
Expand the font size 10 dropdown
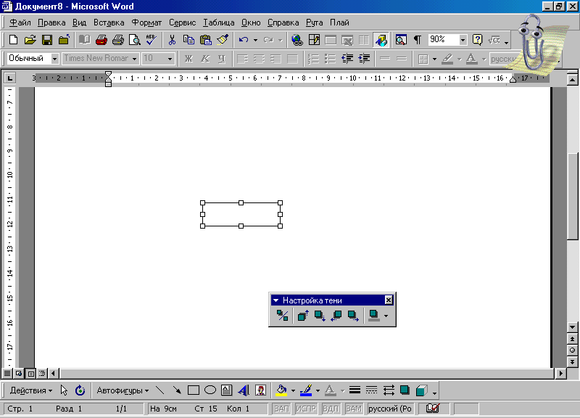(170, 59)
